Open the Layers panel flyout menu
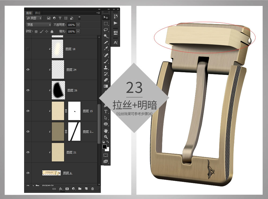Image resolution: width=268 pixels, height=199 pixels. (98, 13)
